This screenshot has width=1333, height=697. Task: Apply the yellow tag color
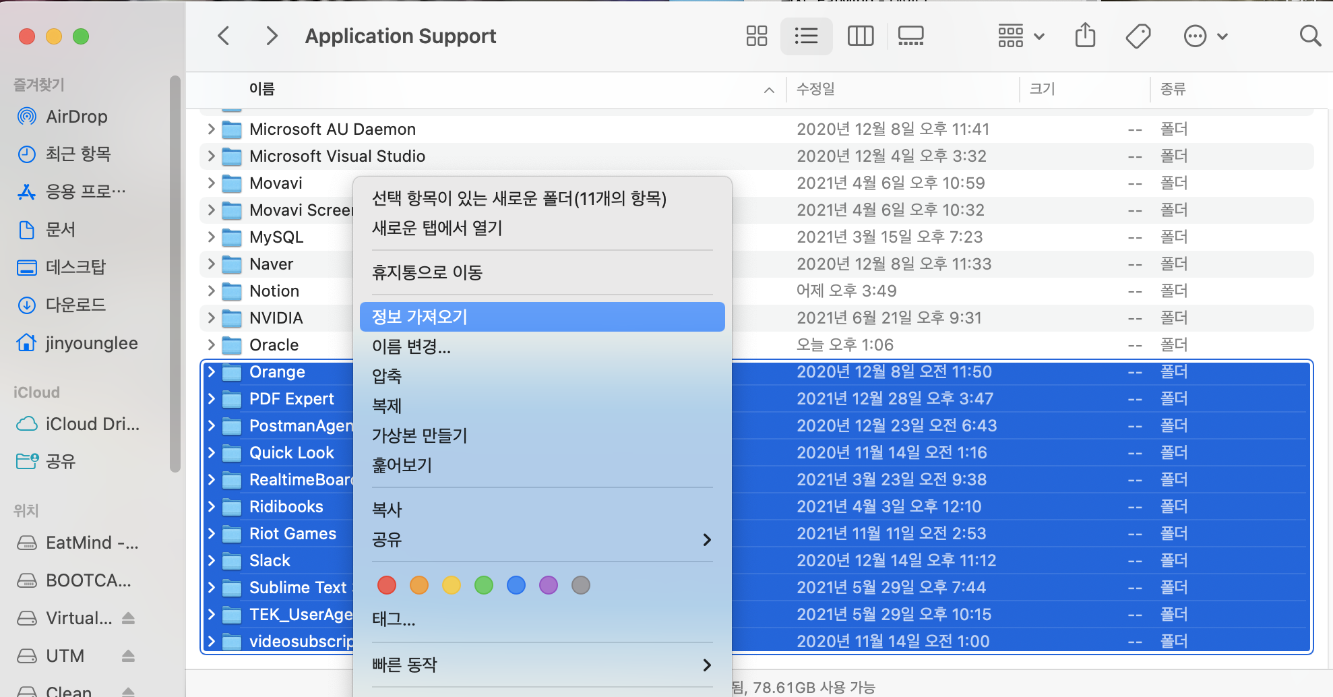click(x=452, y=585)
